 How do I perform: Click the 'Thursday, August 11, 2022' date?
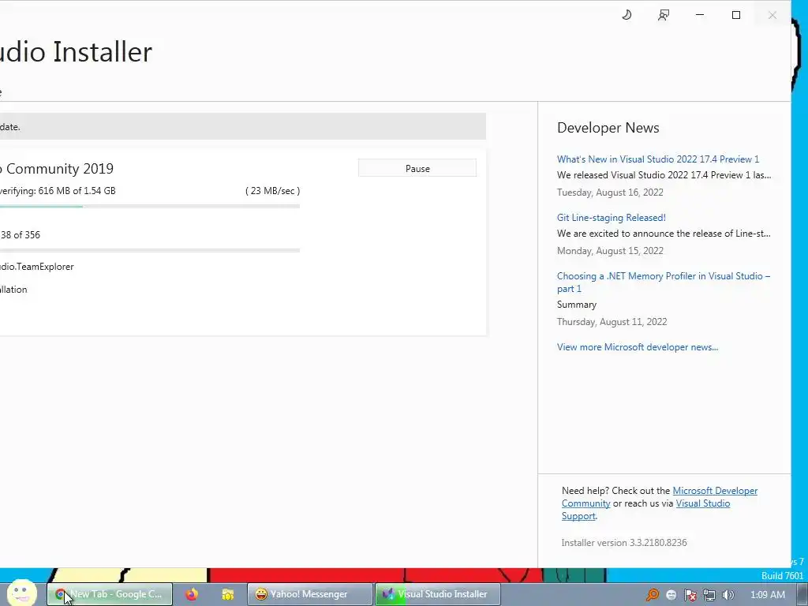point(612,322)
